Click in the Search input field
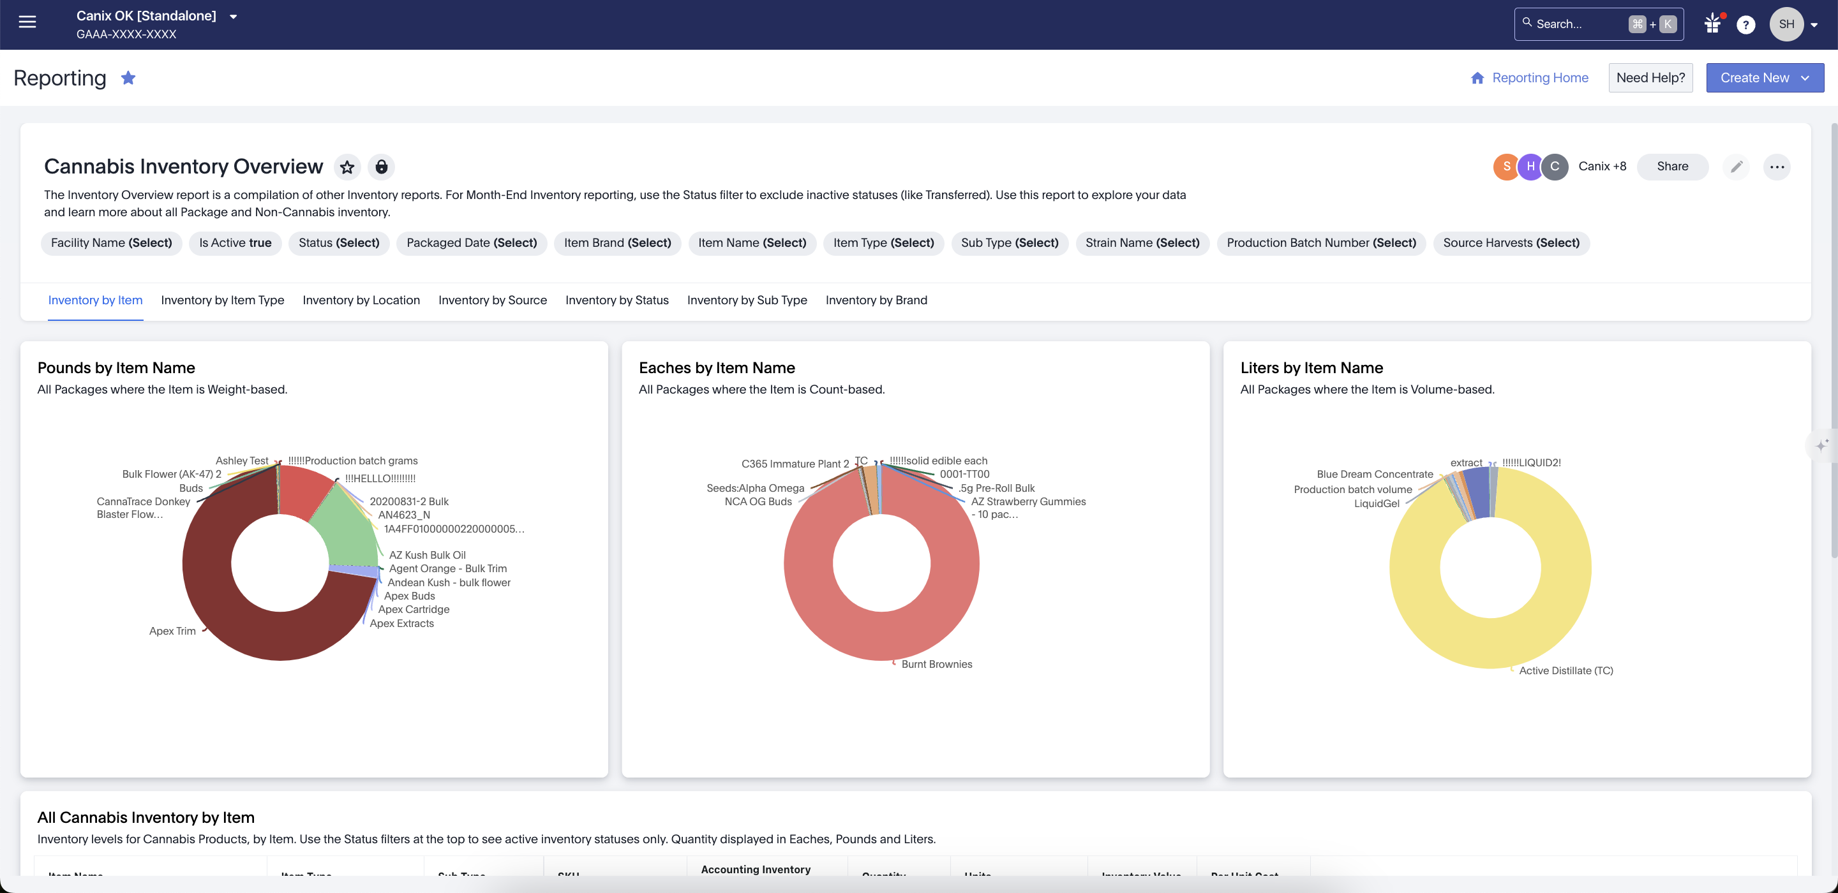The image size is (1838, 893). pos(1577,24)
